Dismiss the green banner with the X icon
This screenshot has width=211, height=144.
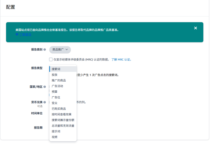[x=195, y=28]
